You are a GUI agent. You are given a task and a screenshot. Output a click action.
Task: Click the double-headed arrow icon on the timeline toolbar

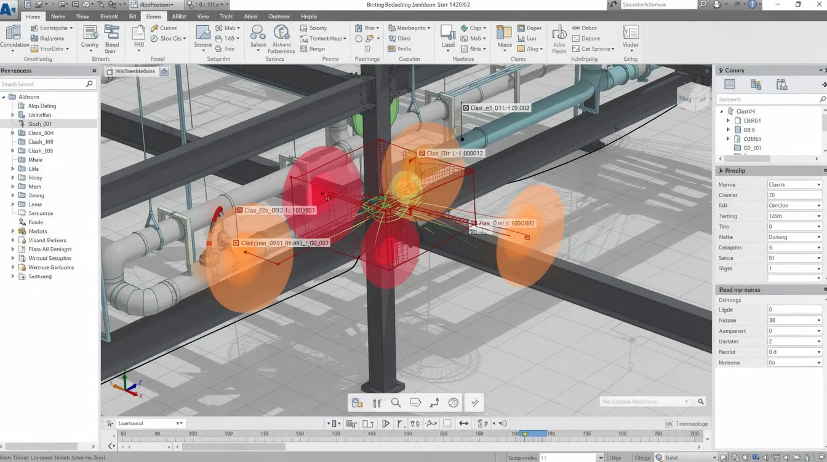(x=464, y=423)
